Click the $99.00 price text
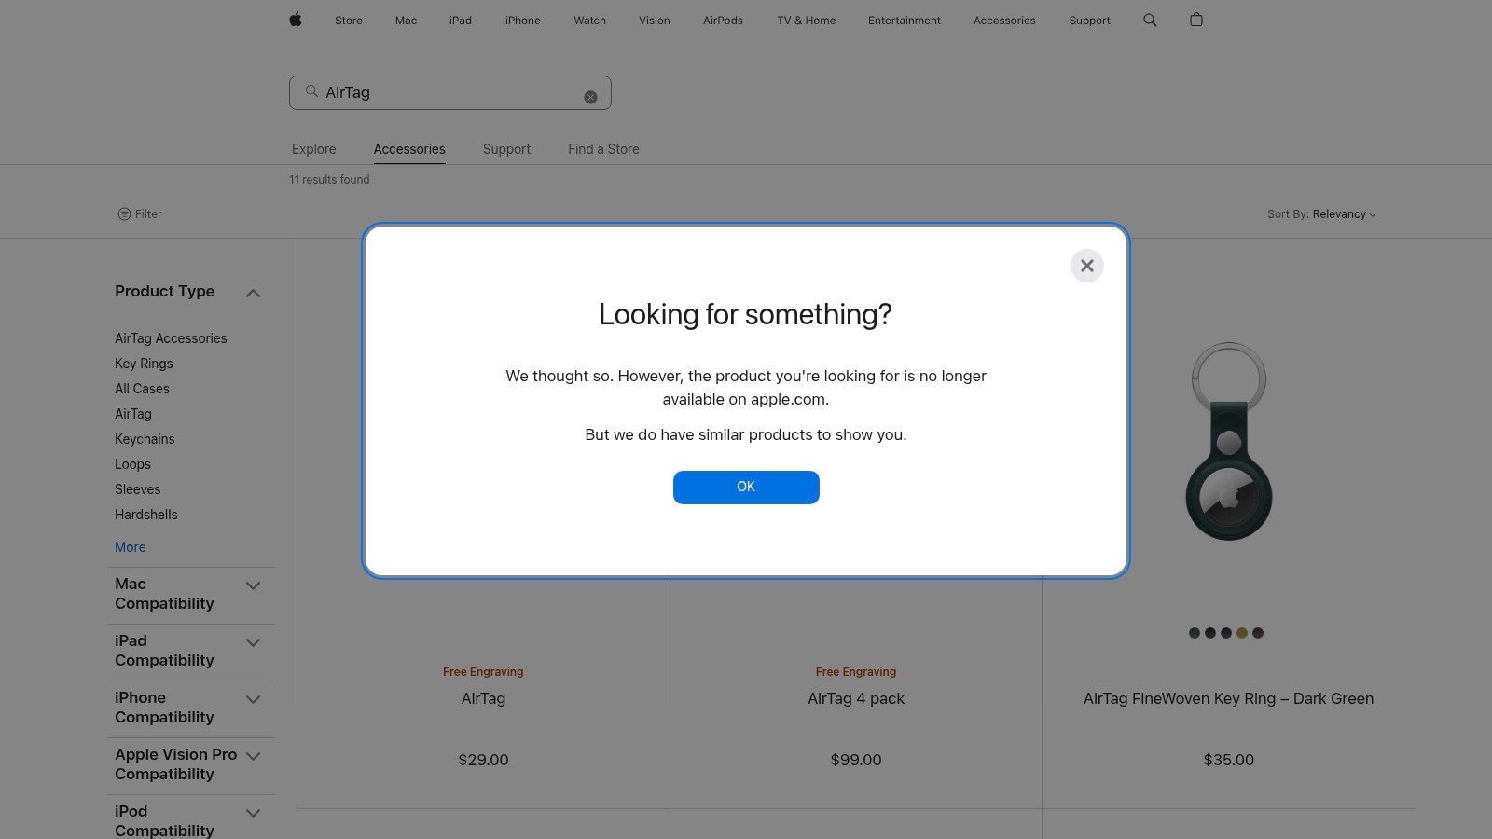 [x=856, y=760]
